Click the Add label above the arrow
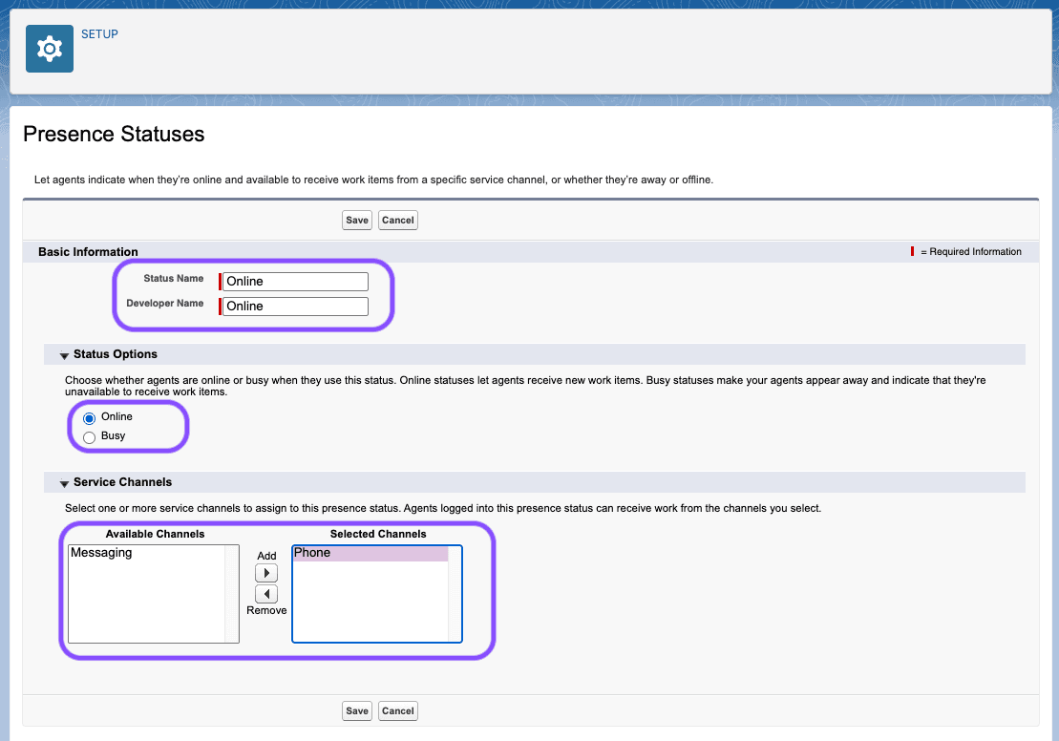Screen dimensions: 1059x741 pyautogui.click(x=266, y=556)
